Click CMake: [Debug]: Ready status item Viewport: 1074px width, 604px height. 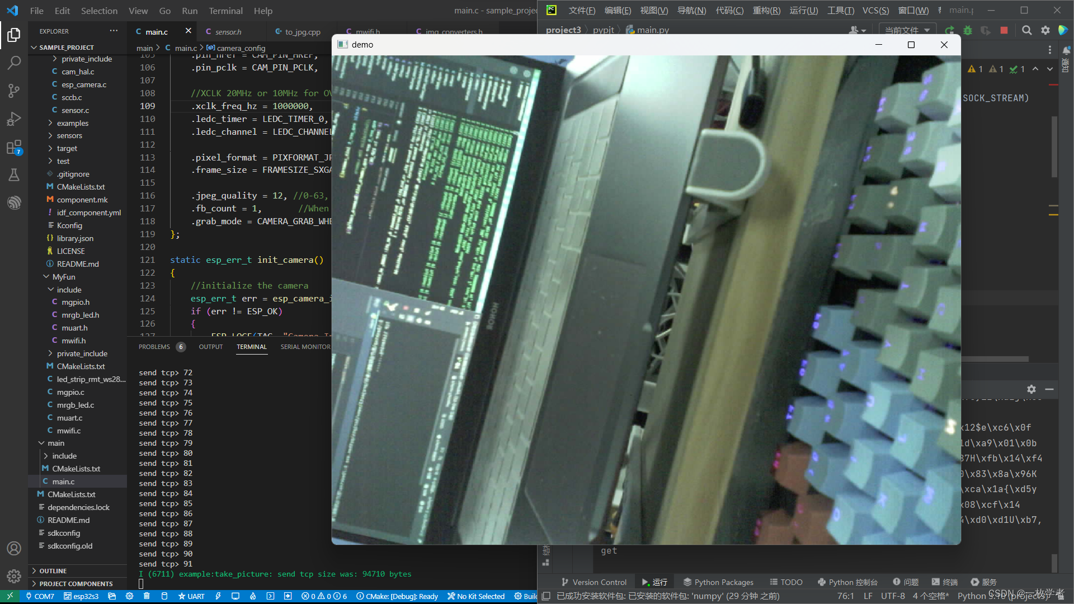pyautogui.click(x=397, y=596)
